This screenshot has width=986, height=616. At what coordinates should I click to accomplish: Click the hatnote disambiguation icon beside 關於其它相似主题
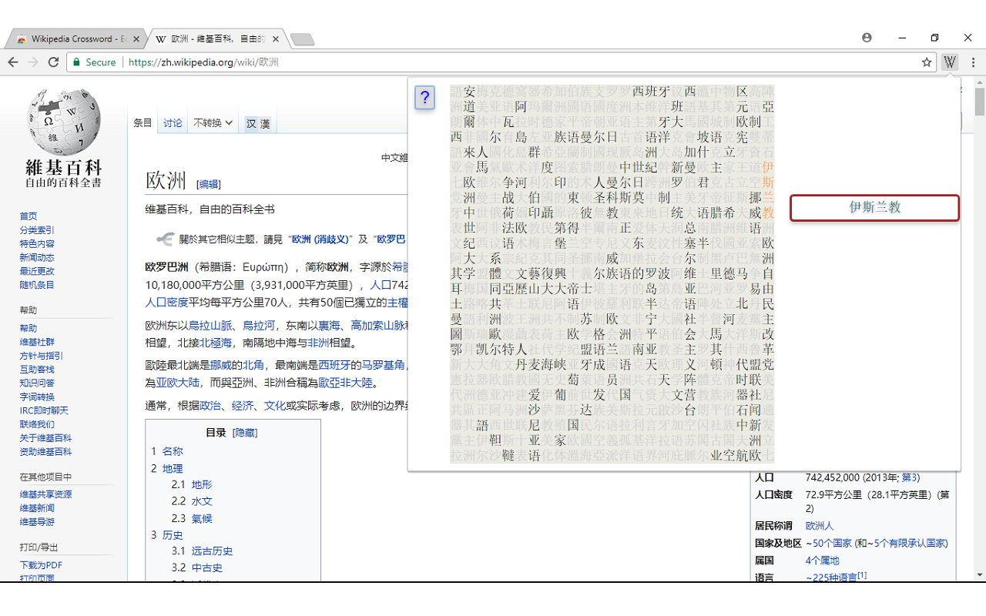(x=166, y=239)
